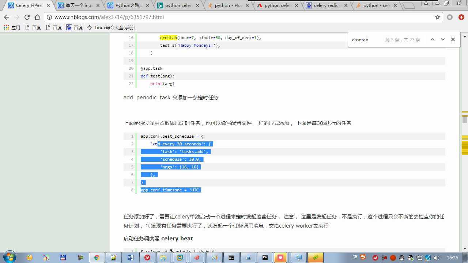Open the 百度 bookmark with paw icon
The height and width of the screenshot is (263, 468).
[74, 27]
